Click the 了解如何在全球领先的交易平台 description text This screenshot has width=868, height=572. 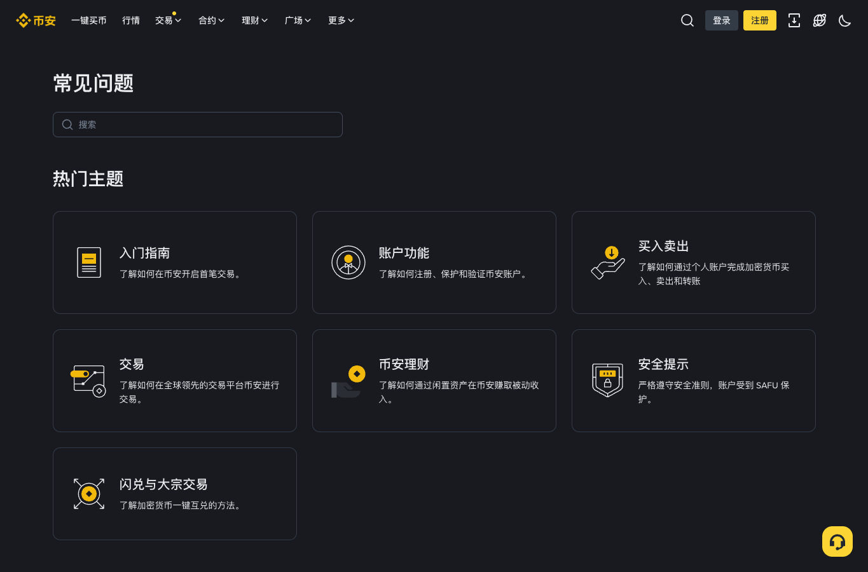(200, 392)
